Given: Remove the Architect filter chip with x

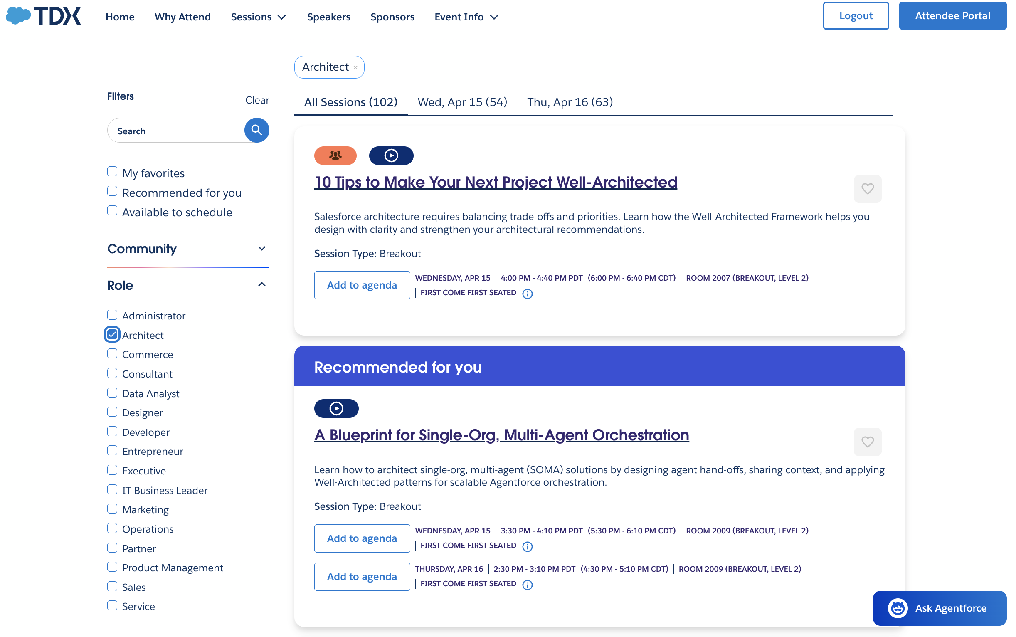Looking at the screenshot, I should [355, 67].
